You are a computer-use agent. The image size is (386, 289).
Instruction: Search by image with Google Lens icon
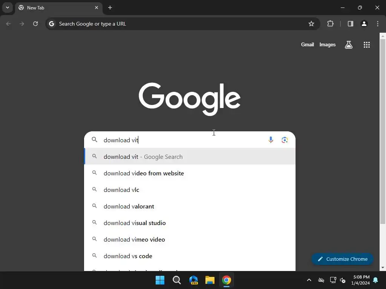[x=285, y=140]
